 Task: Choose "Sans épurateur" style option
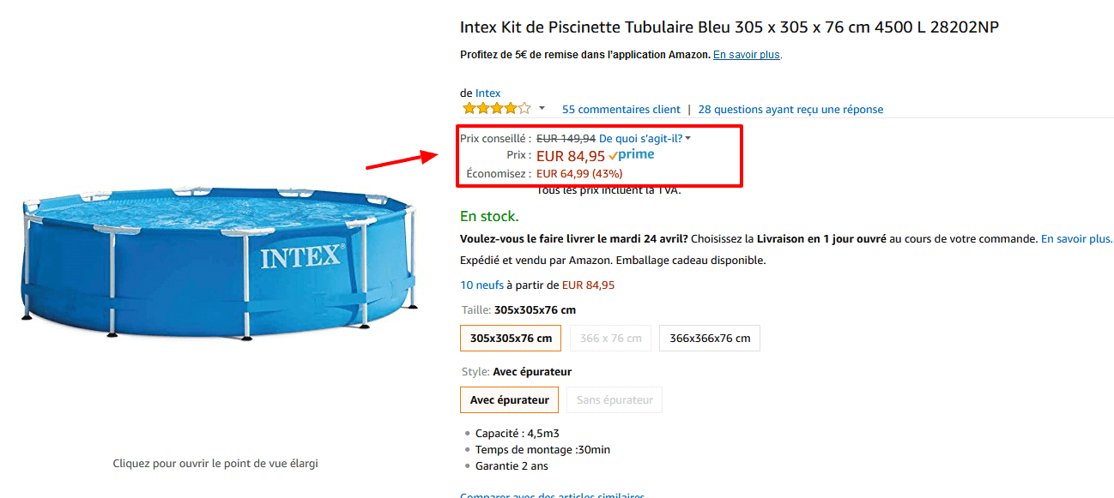(614, 399)
